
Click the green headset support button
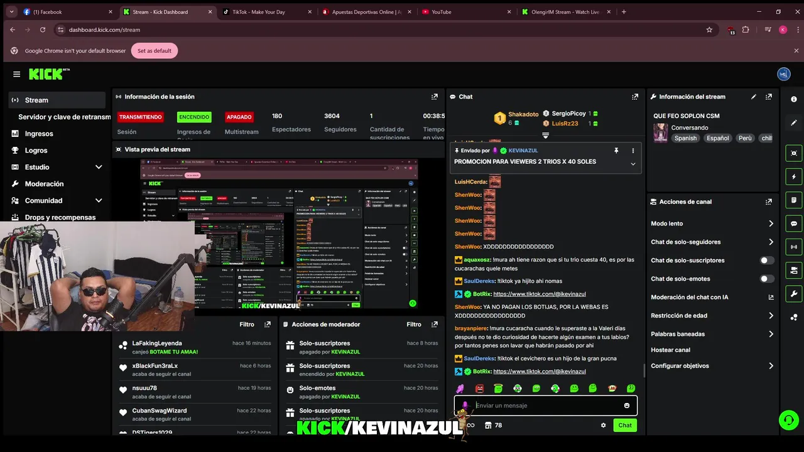[x=788, y=420]
